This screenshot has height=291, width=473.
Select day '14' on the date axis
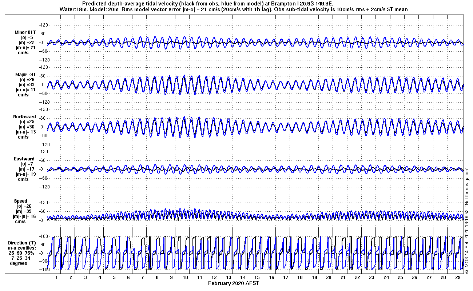click(243, 277)
